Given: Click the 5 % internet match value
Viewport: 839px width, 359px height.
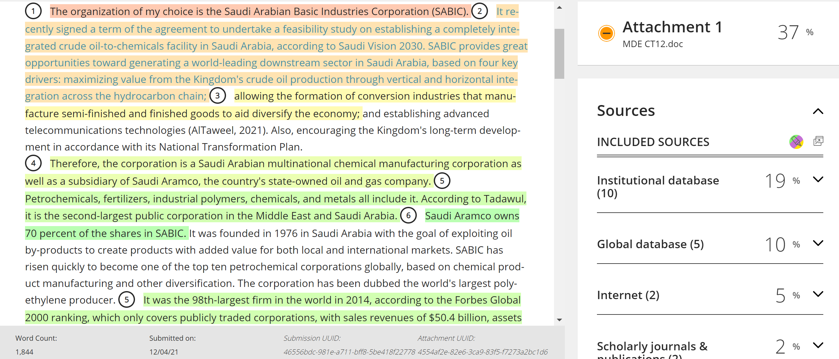Looking at the screenshot, I should click(x=787, y=295).
